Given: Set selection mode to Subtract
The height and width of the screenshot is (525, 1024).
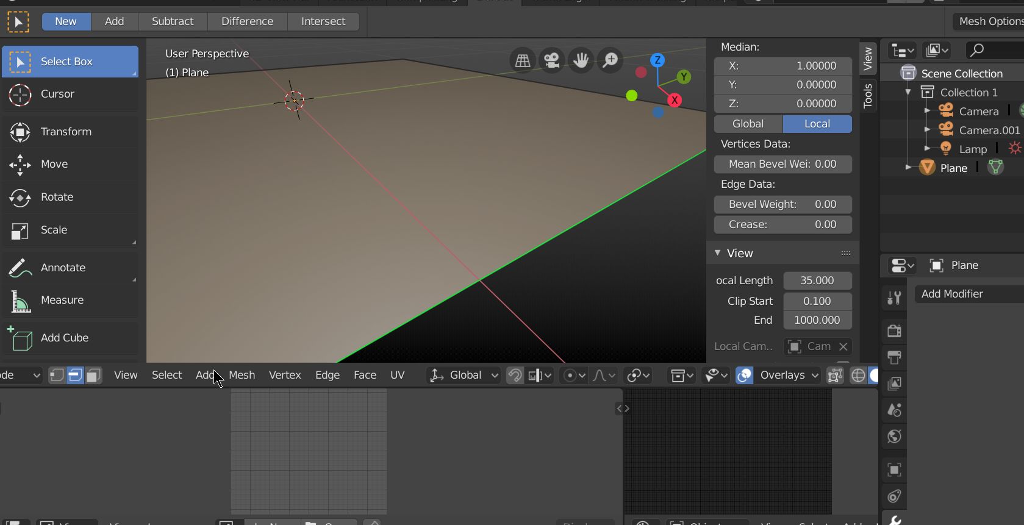Looking at the screenshot, I should pyautogui.click(x=173, y=21).
